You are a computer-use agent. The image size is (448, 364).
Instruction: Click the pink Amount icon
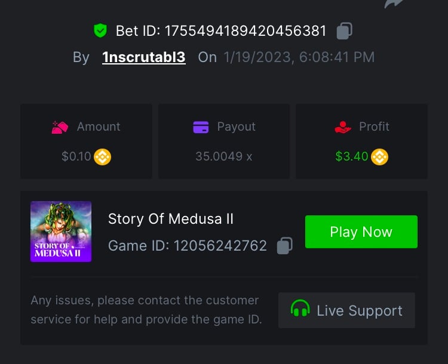(x=61, y=127)
